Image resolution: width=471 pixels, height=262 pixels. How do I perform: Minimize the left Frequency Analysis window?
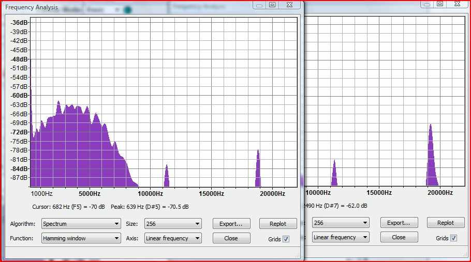coord(259,5)
